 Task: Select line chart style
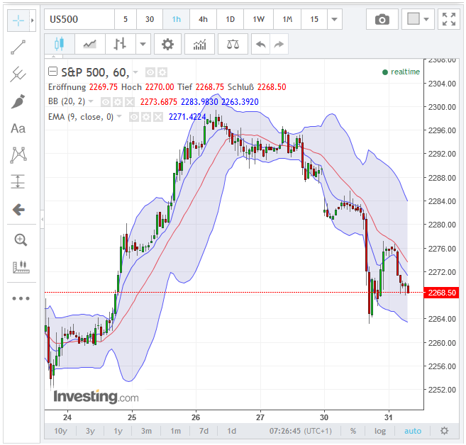[90, 44]
